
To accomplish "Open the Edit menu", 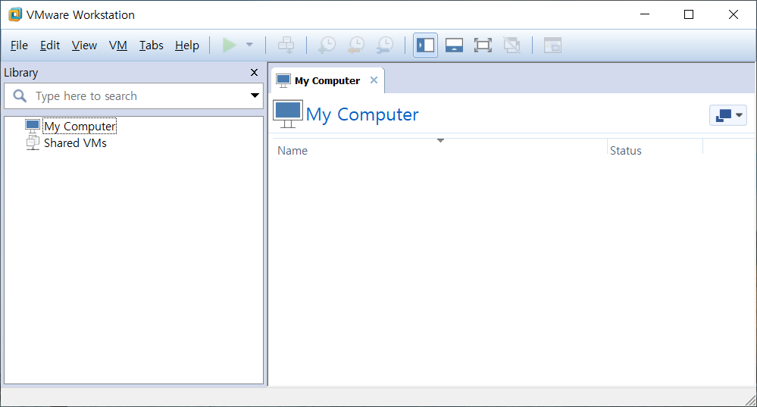I will tap(50, 45).
